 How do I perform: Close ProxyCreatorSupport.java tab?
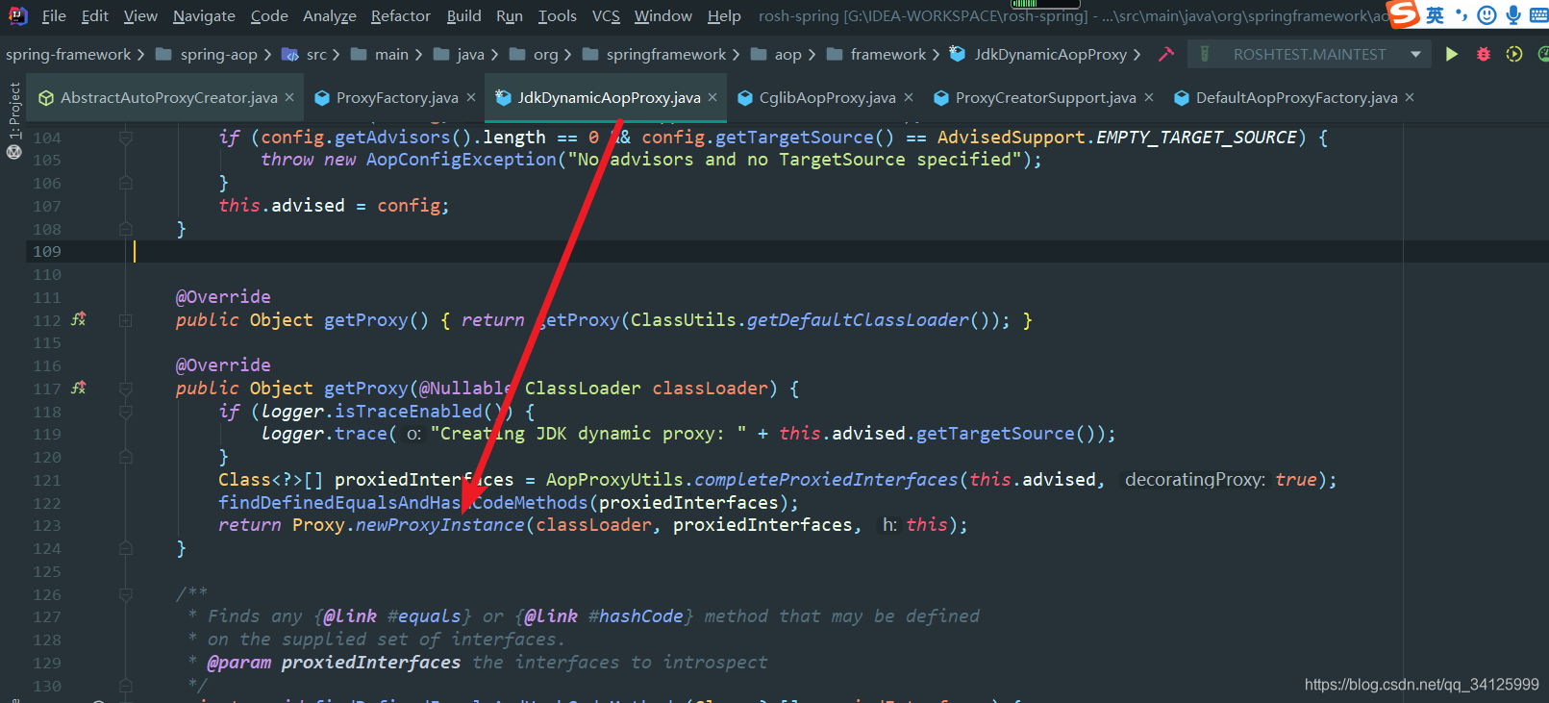click(x=1149, y=98)
